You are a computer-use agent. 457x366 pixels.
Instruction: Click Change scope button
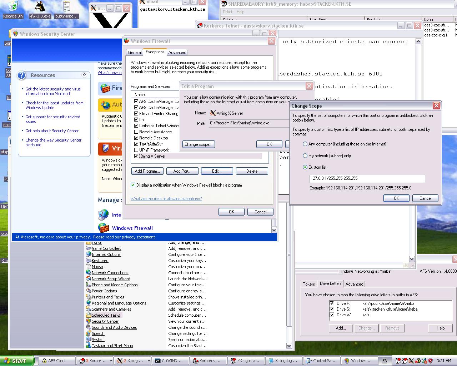[199, 144]
